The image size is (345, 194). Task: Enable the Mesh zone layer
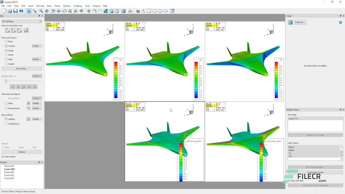(x=6, y=41)
